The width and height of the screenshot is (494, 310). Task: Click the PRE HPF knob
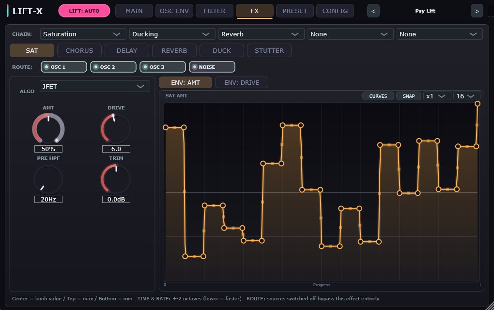(x=48, y=180)
